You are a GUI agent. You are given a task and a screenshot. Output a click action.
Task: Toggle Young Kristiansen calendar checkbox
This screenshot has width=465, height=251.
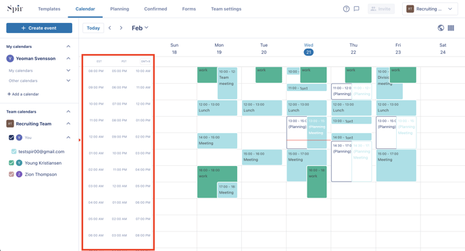[x=11, y=163]
